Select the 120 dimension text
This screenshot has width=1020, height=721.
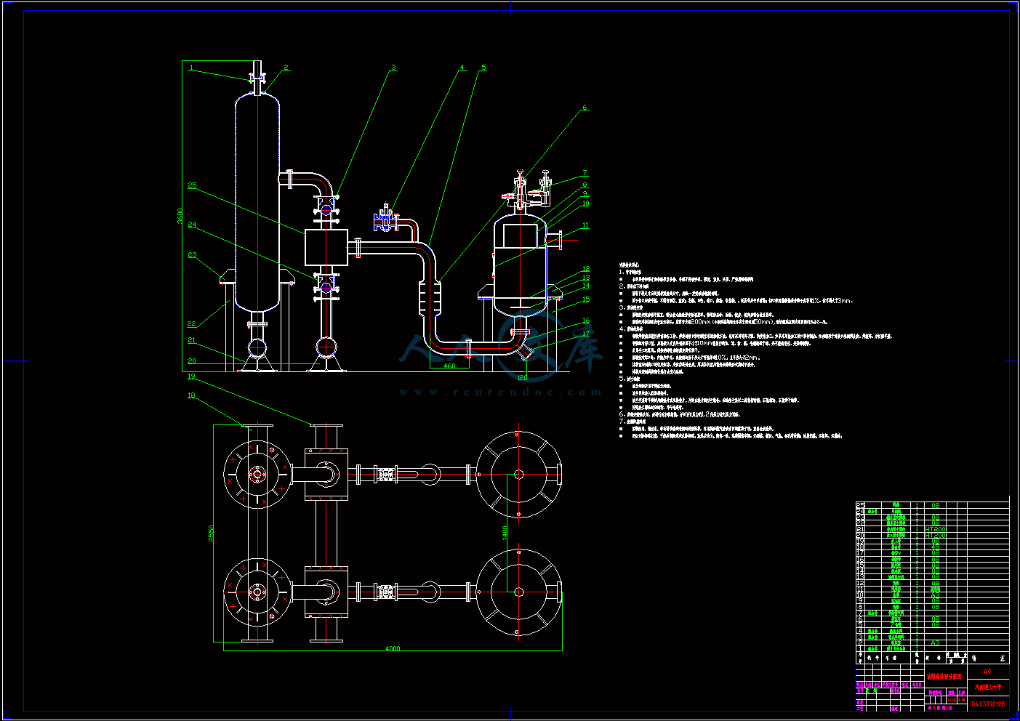pos(522,377)
